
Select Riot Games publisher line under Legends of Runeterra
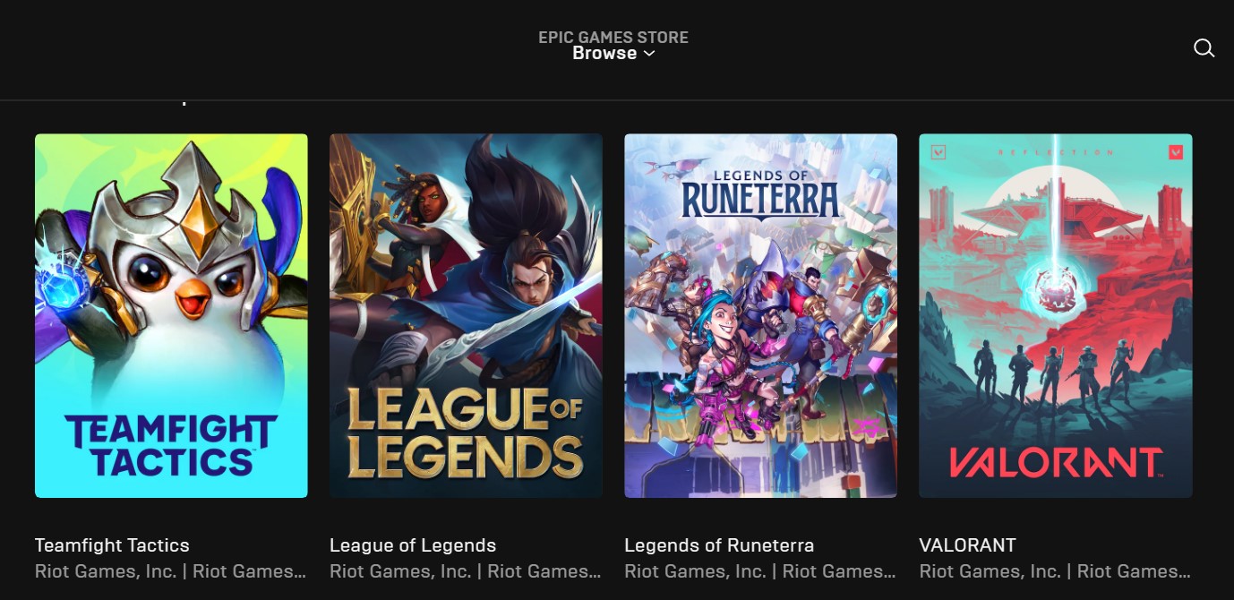click(x=759, y=571)
